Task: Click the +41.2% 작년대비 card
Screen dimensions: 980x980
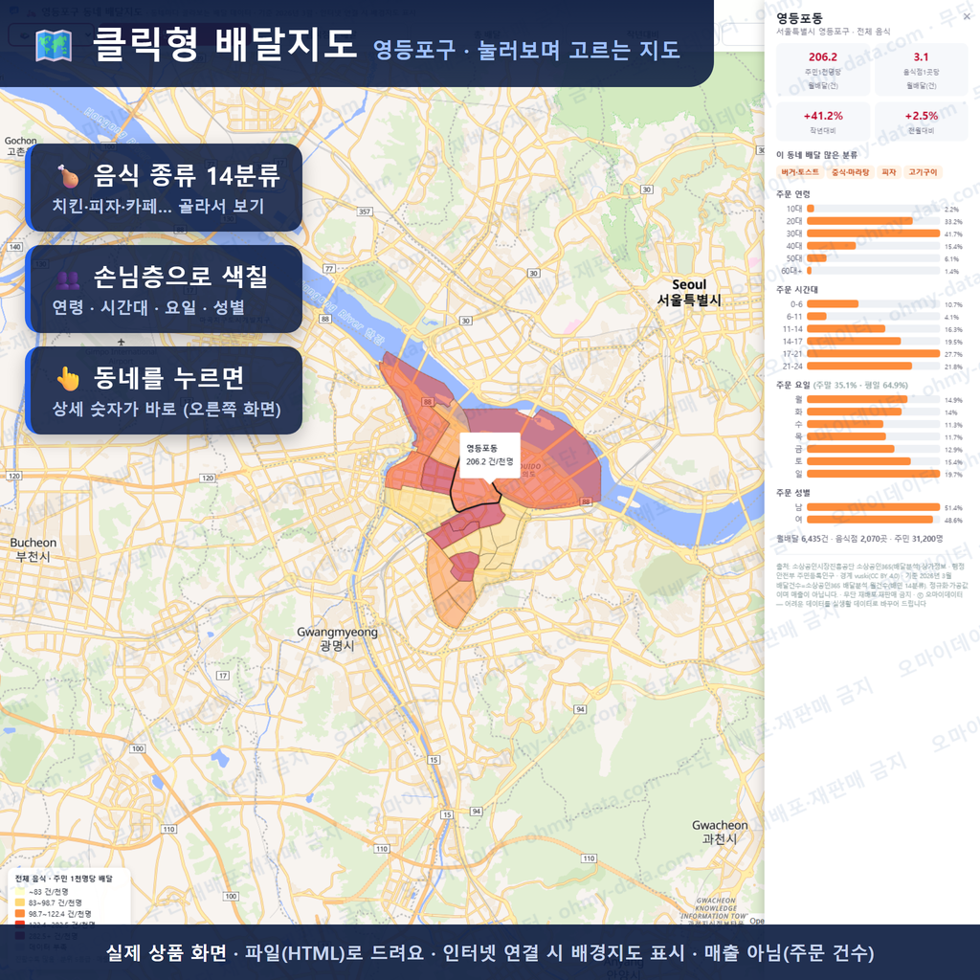Action: [x=822, y=122]
